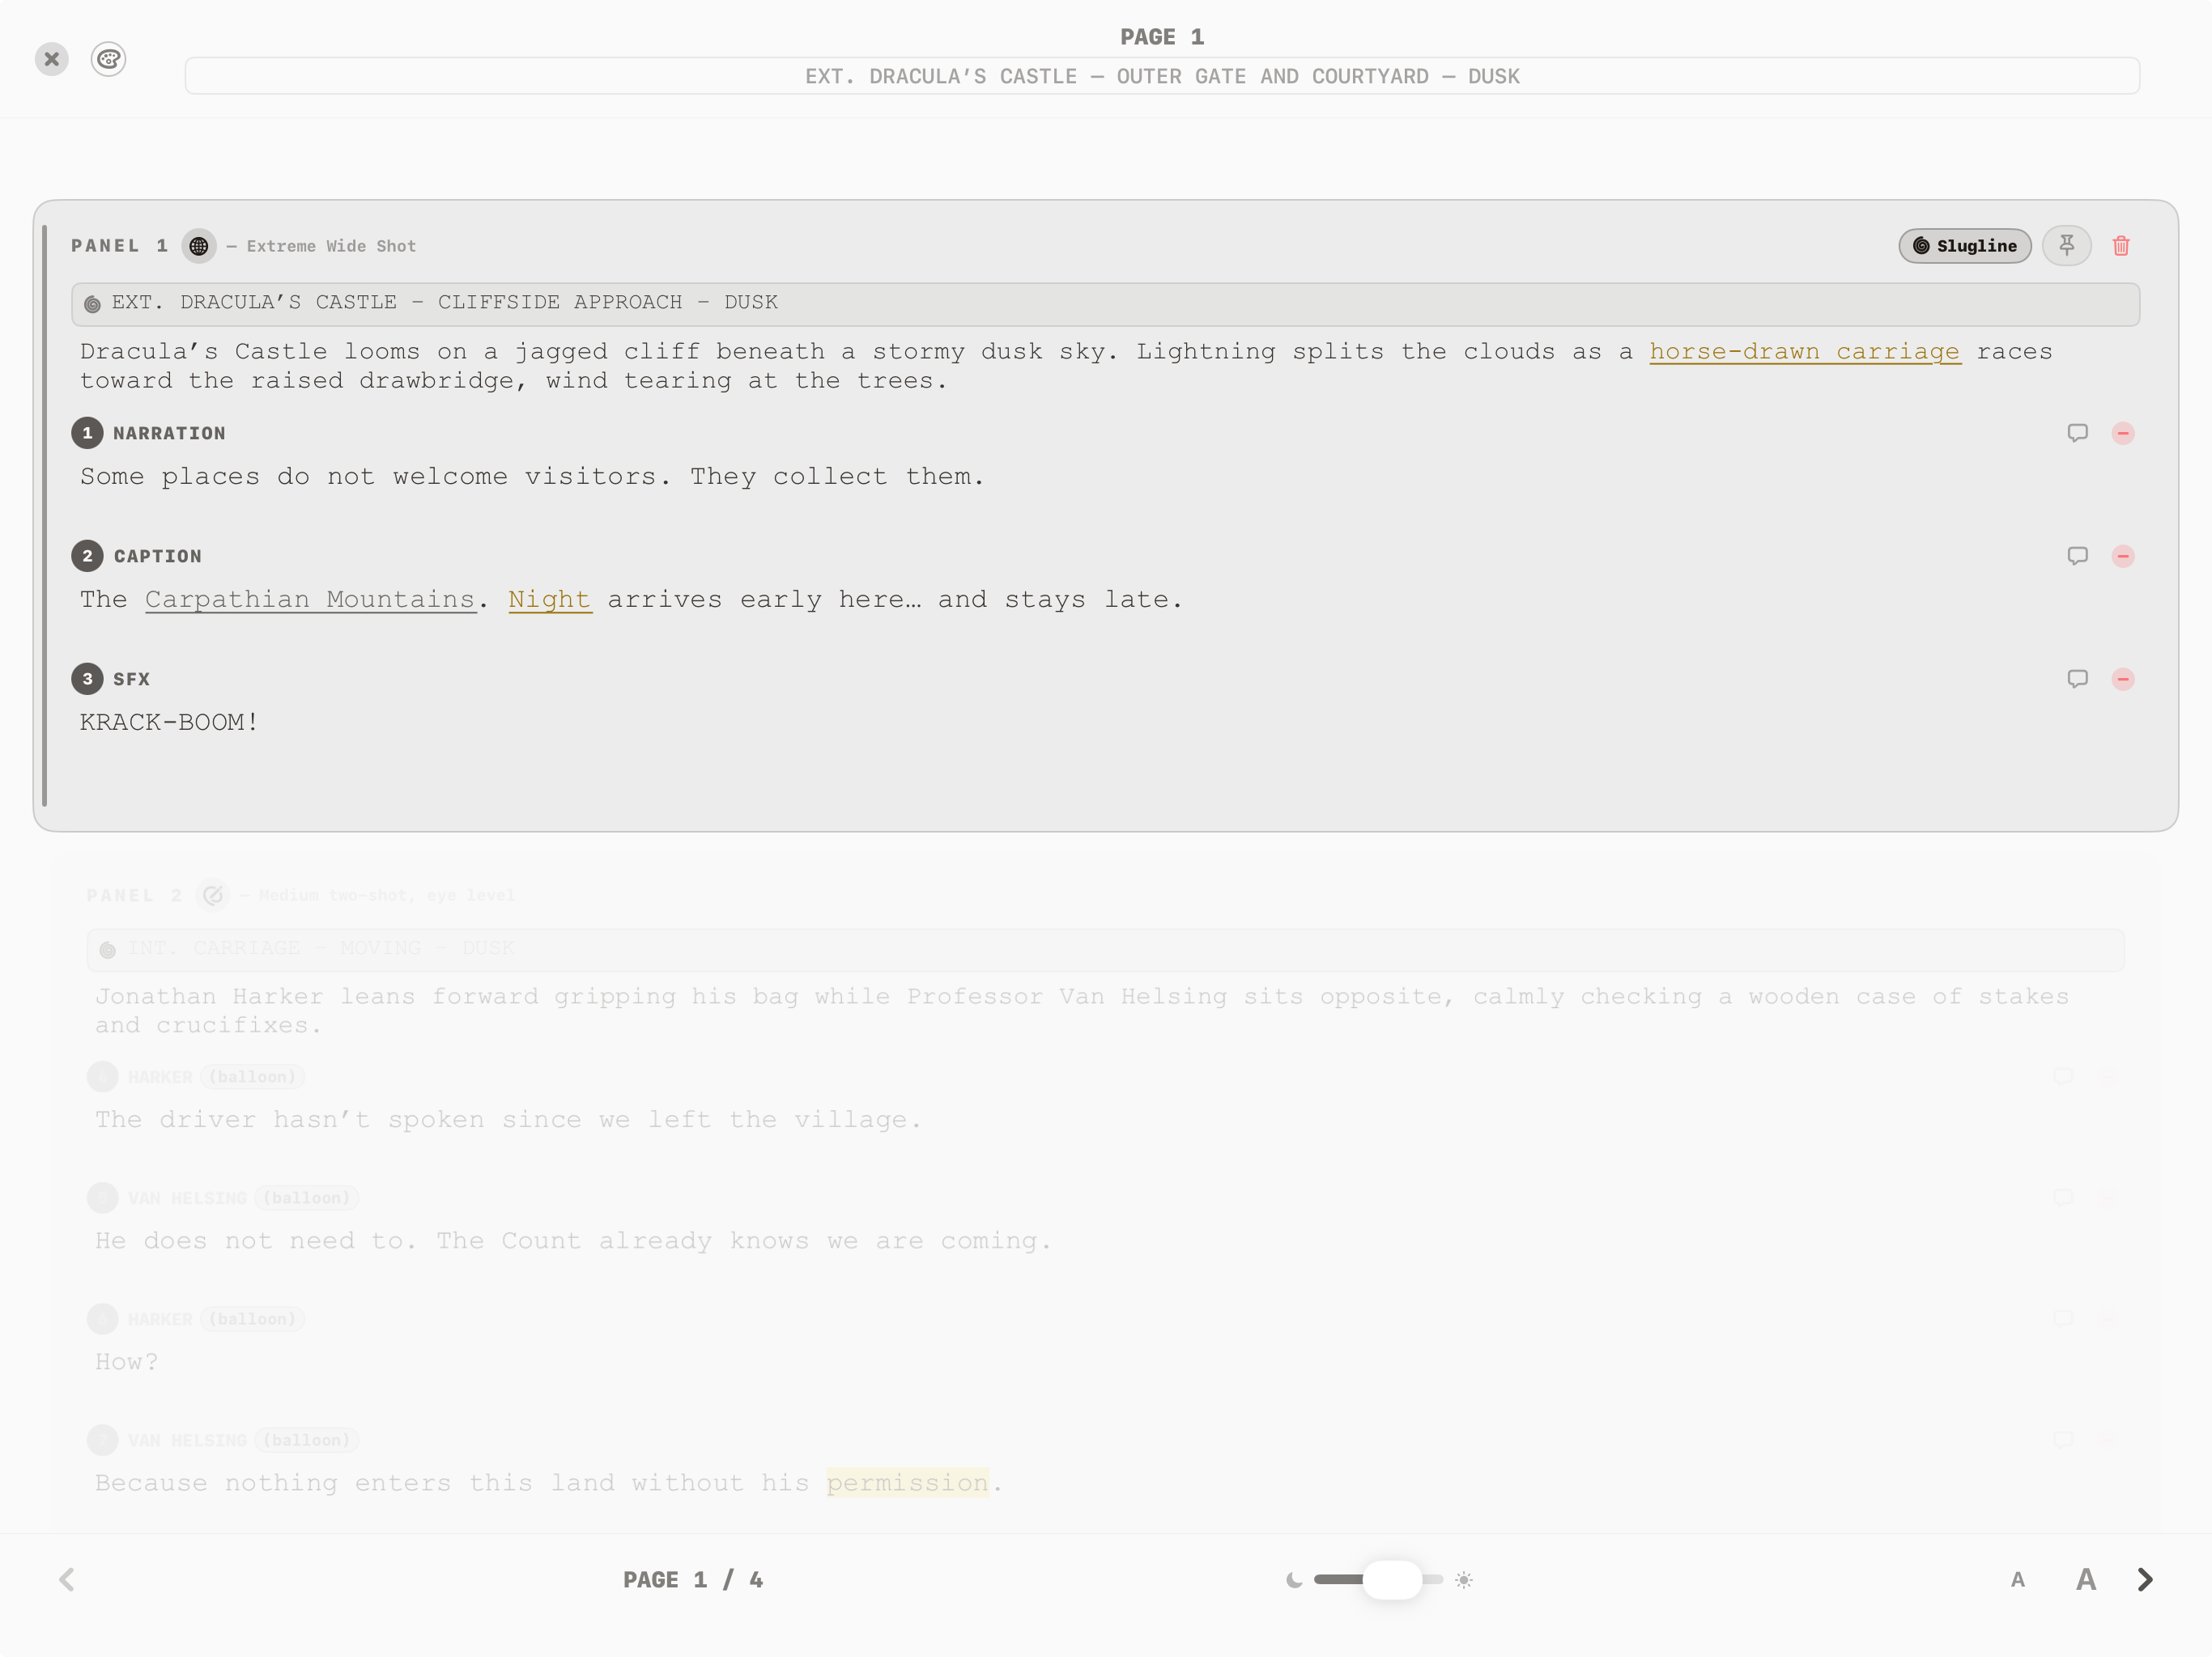Decrease text size with the small A
The height and width of the screenshot is (1657, 2212).
coord(2018,1580)
